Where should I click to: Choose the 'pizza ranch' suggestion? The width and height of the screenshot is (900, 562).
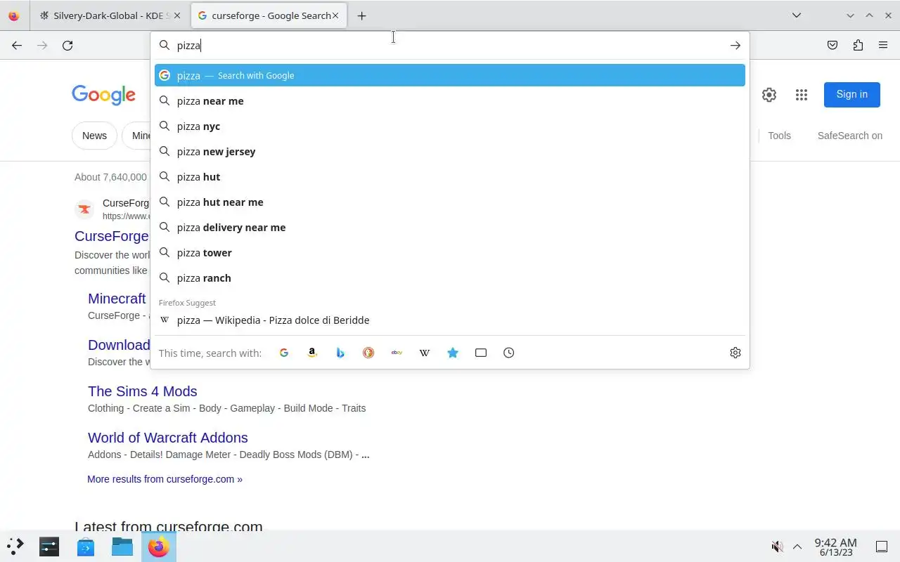tap(450, 277)
